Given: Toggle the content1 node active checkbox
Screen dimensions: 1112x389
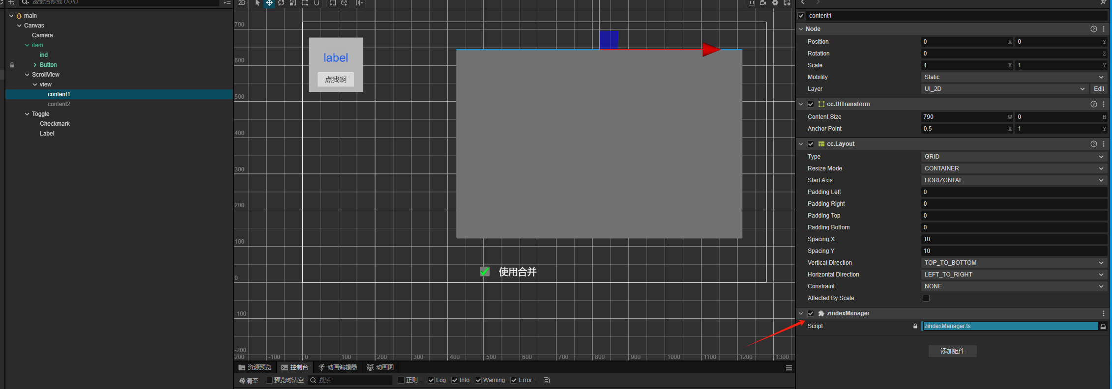Looking at the screenshot, I should (801, 16).
